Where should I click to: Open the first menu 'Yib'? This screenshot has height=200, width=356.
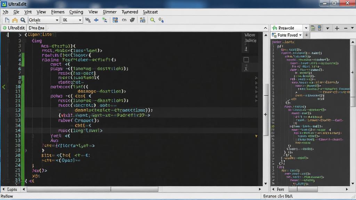click(5, 12)
